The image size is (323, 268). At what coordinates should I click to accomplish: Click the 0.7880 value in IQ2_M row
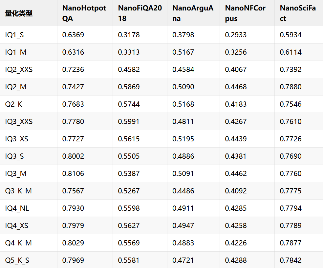[x=291, y=87]
